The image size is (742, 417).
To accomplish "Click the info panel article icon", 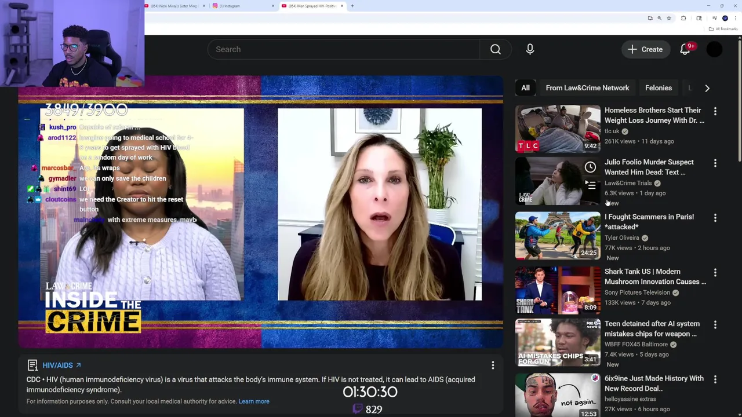I will point(32,365).
